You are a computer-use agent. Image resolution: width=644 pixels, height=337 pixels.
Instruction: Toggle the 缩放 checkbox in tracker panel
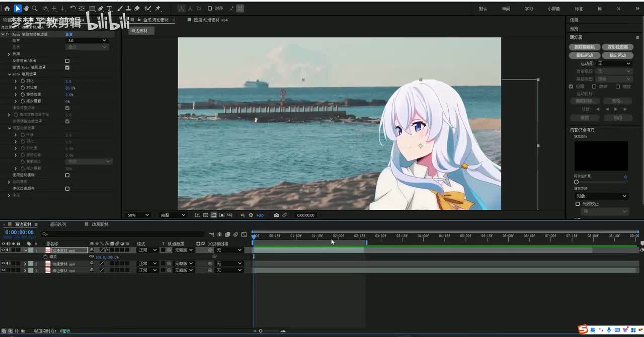pyautogui.click(x=618, y=87)
